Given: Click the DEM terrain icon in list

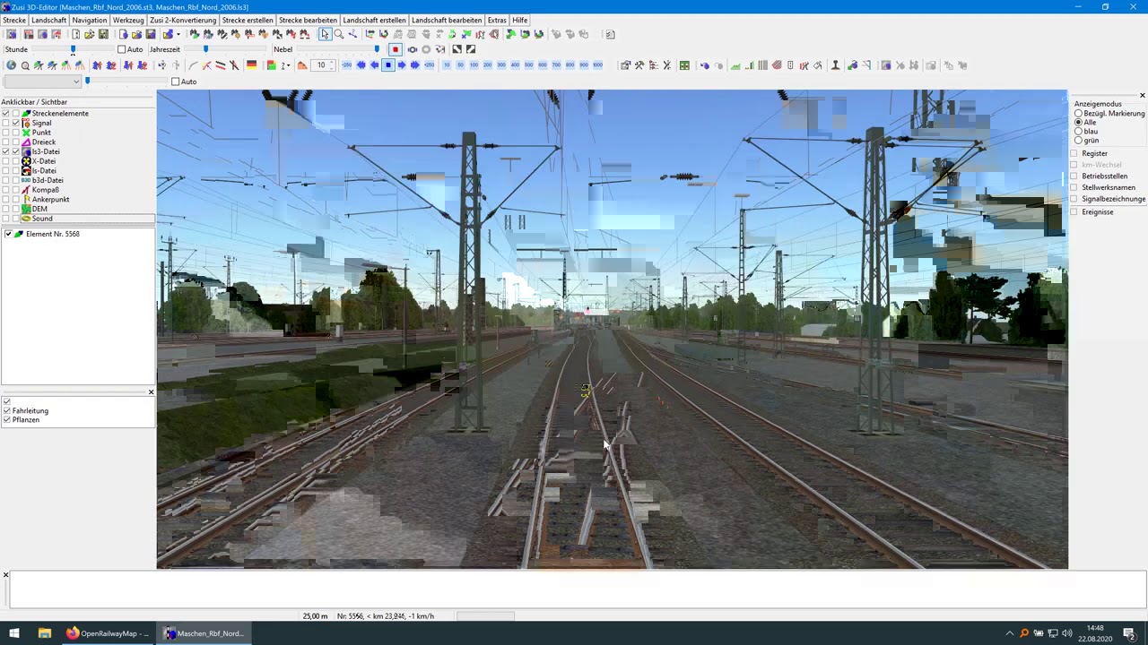Looking at the screenshot, I should click(x=26, y=209).
